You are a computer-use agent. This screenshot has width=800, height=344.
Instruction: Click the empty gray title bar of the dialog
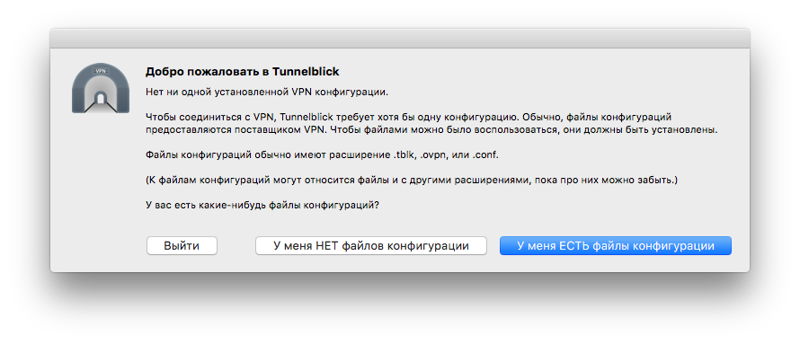coord(400,39)
